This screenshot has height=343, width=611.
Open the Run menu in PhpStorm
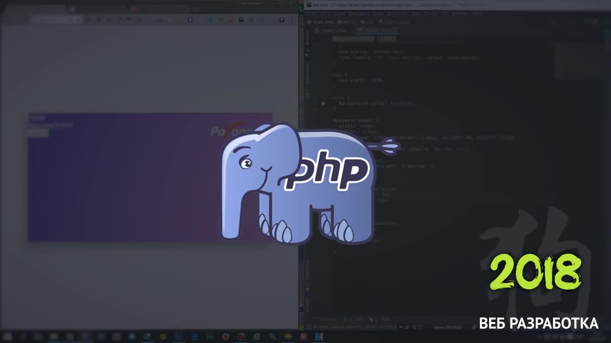(416, 13)
